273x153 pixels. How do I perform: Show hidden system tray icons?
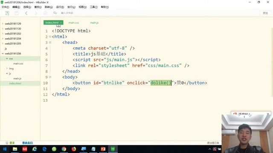210,149
